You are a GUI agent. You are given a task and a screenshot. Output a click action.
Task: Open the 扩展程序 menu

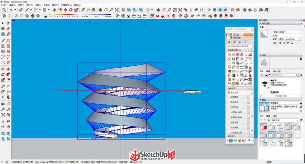coord(66,5)
